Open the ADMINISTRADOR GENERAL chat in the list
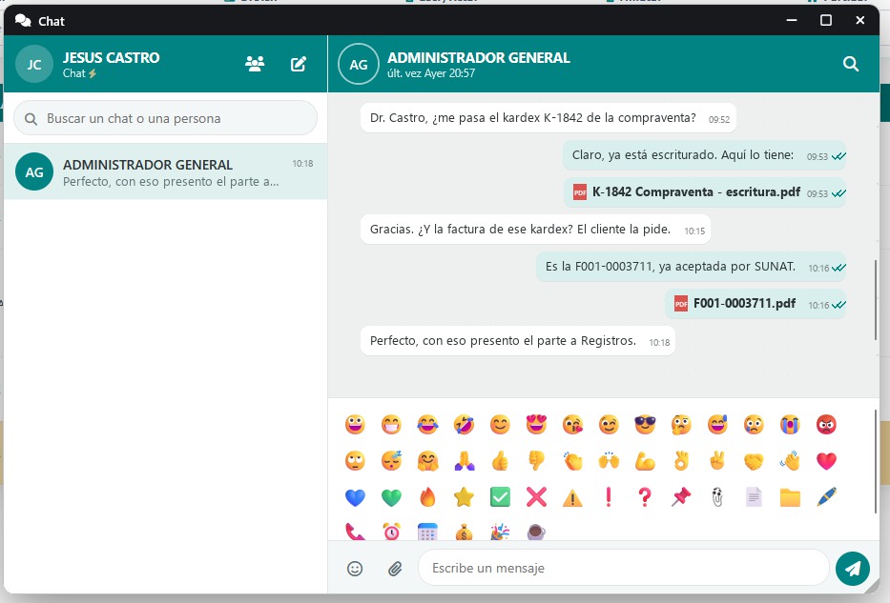The height and width of the screenshot is (603, 890). click(165, 171)
